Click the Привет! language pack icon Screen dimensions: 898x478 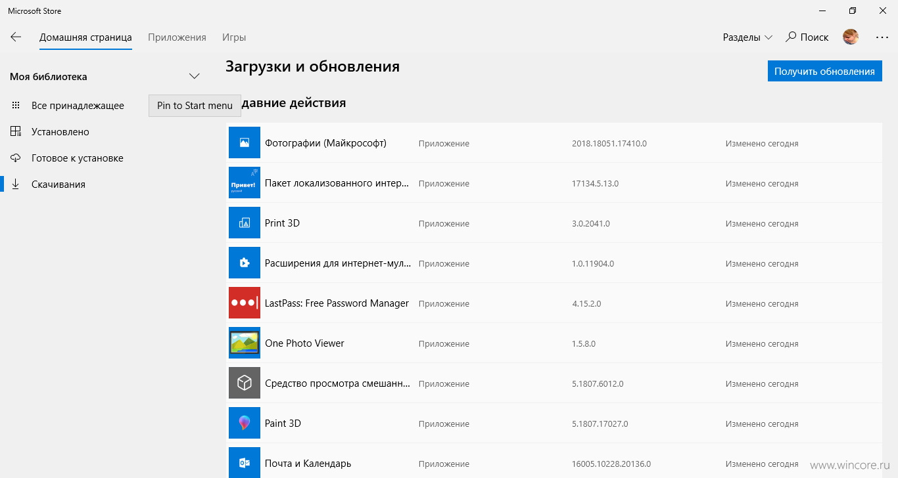pos(245,183)
